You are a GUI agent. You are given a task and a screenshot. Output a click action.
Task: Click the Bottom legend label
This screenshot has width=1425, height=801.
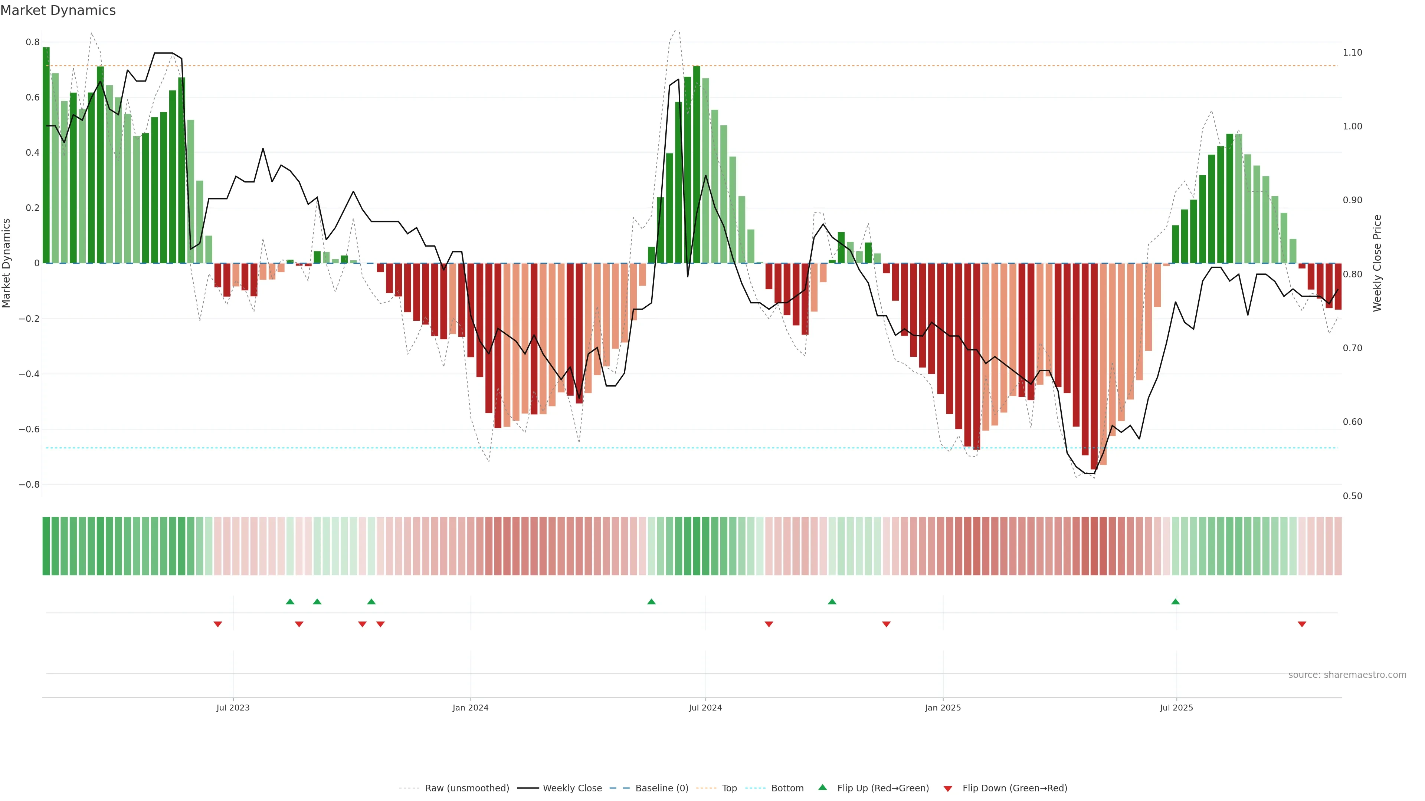pos(787,788)
